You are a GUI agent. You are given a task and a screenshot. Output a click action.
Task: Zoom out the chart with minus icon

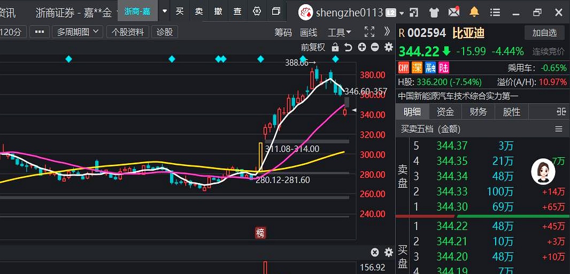pyautogui.click(x=375, y=47)
